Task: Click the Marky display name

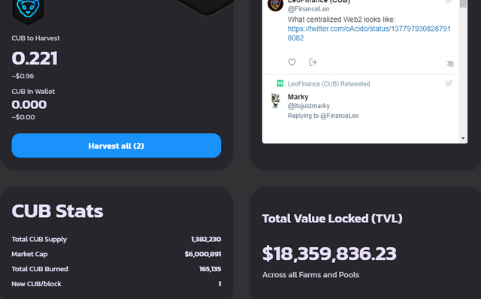Action: point(298,97)
